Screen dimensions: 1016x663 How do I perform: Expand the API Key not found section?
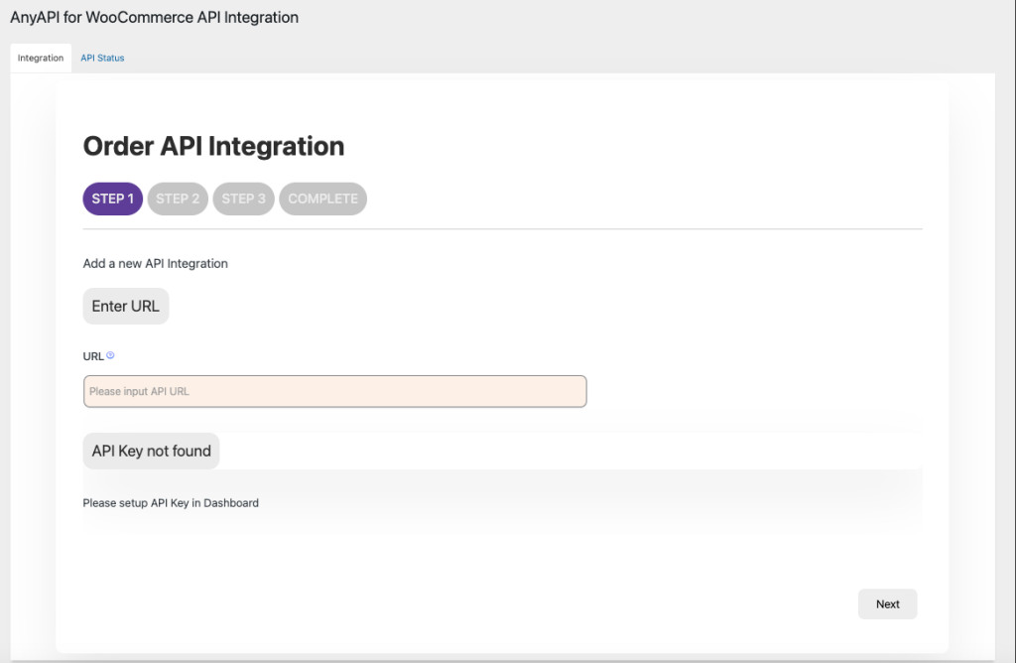tap(151, 451)
